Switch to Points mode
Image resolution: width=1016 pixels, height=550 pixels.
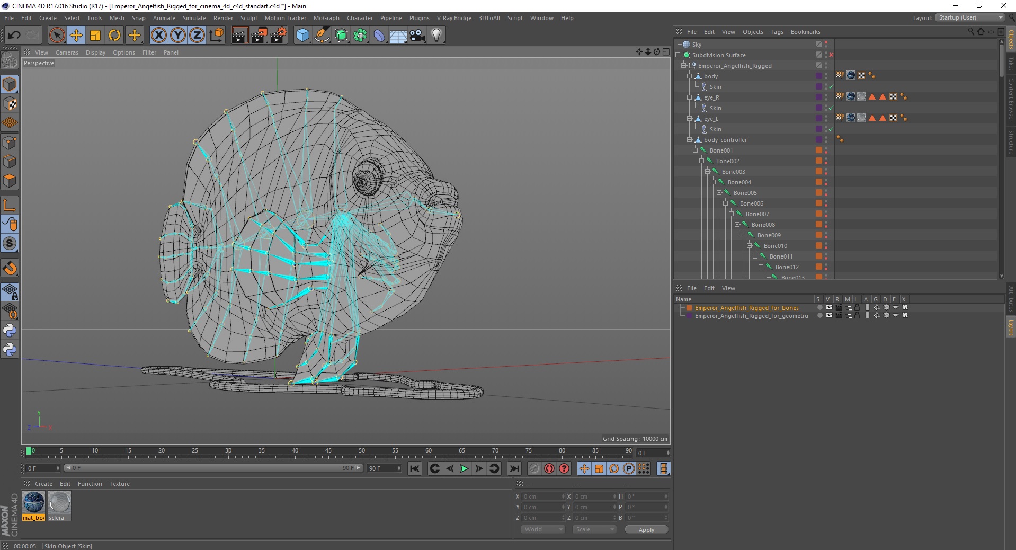[10, 143]
